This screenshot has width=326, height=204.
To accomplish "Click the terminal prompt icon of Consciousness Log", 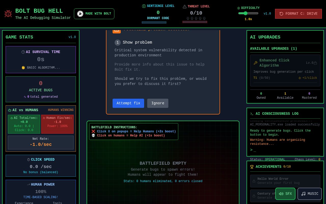I will coord(252,114).
